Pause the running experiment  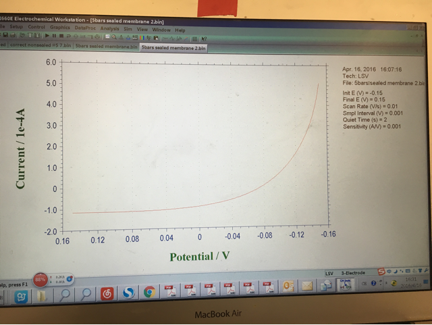click(x=54, y=36)
